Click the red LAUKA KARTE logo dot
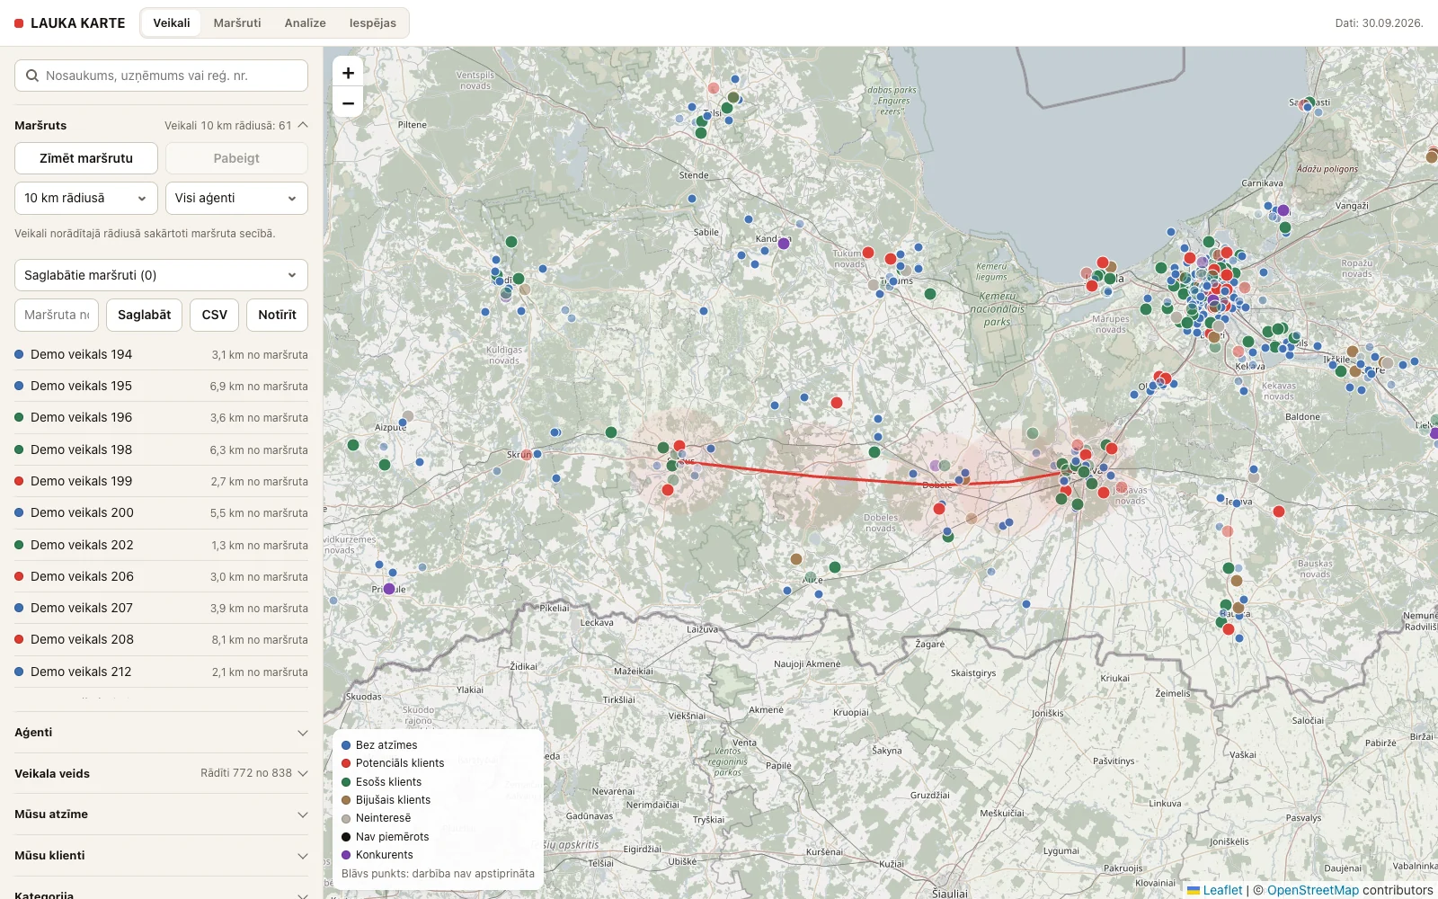Image resolution: width=1438 pixels, height=899 pixels. 19,23
